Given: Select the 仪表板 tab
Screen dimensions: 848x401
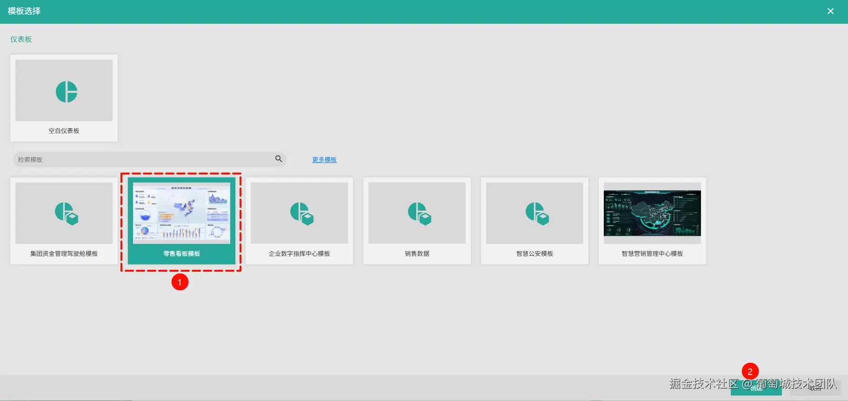Looking at the screenshot, I should pos(21,39).
